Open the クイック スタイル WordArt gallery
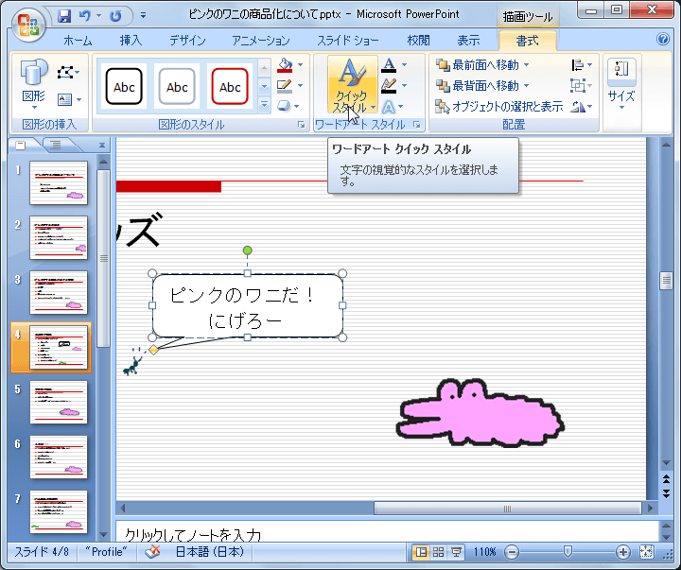 (x=352, y=85)
